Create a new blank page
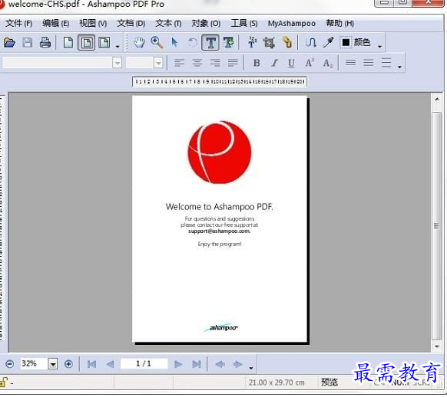 pyautogui.click(x=68, y=43)
